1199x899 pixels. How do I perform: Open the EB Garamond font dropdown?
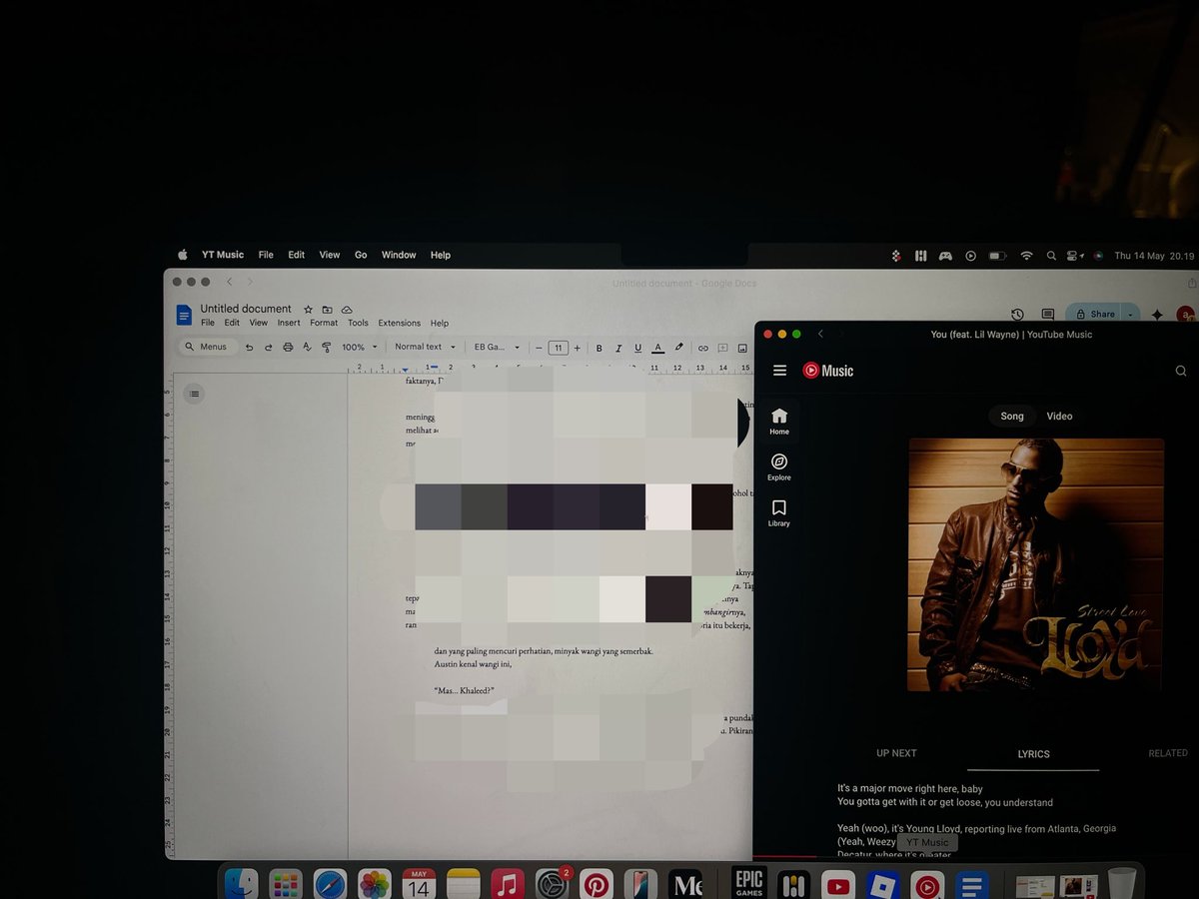point(497,347)
